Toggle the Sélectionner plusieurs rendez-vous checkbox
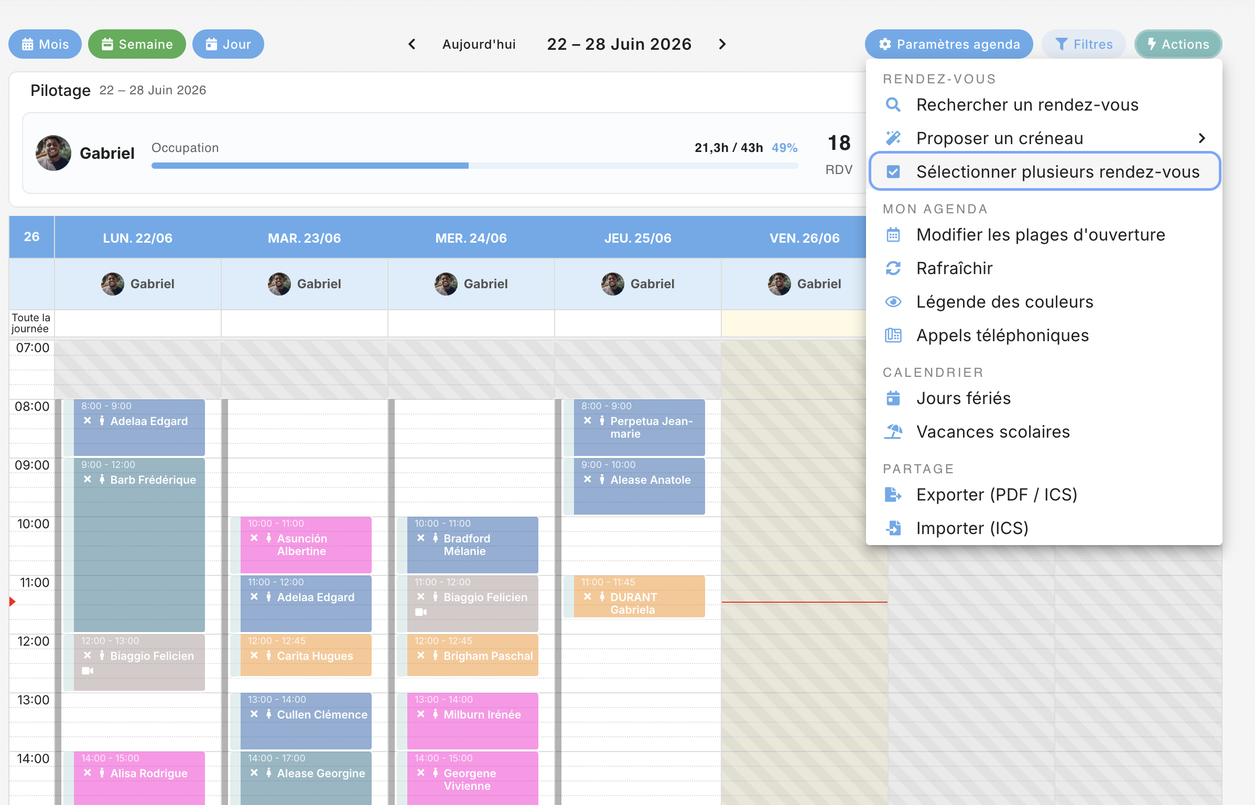 tap(893, 172)
